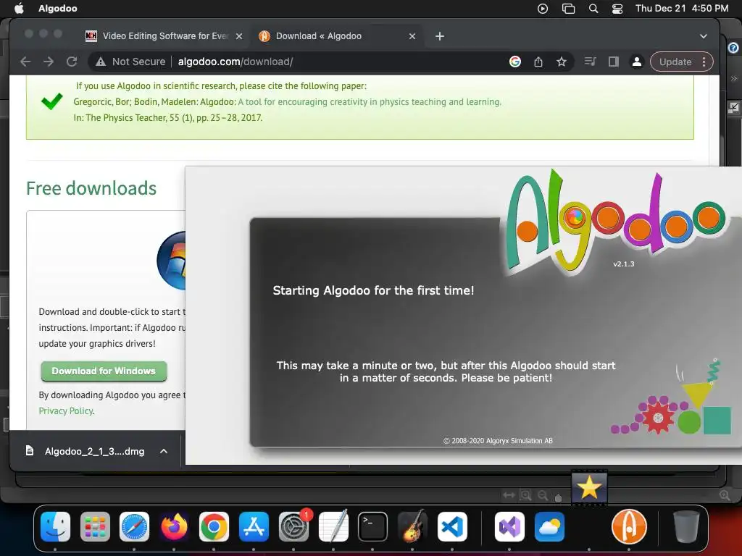Reload the Algodoo download page

(x=72, y=62)
